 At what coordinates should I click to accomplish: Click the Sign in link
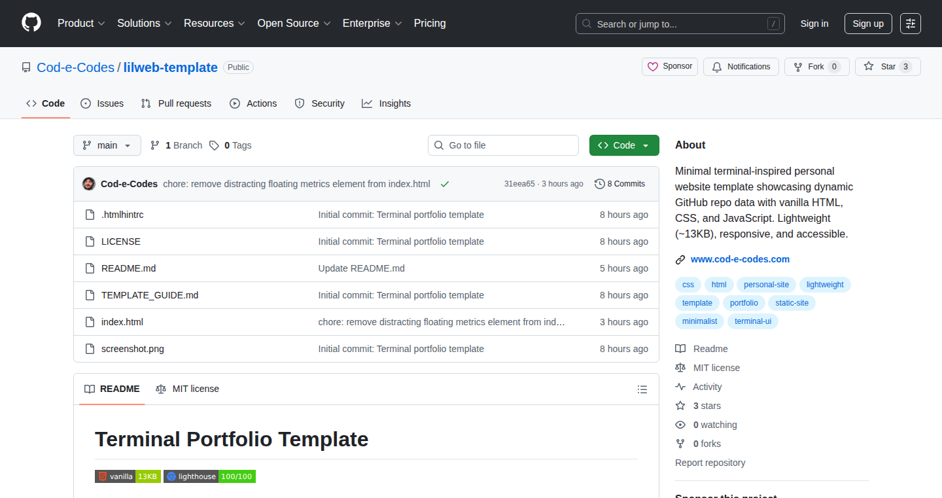coord(814,24)
